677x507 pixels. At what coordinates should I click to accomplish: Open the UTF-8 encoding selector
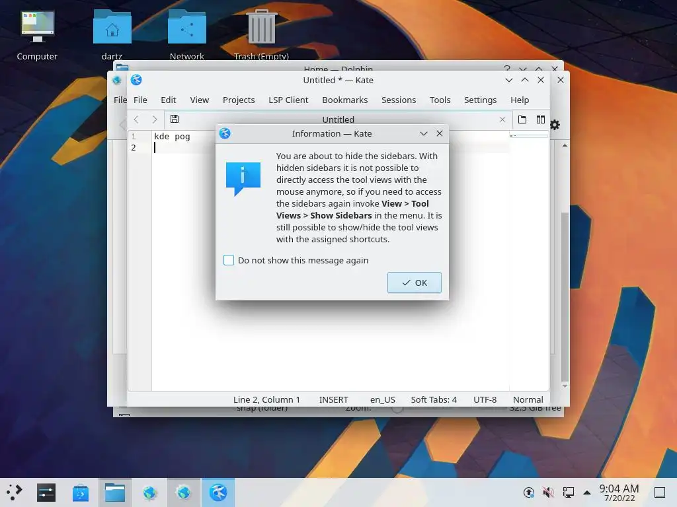tap(485, 399)
